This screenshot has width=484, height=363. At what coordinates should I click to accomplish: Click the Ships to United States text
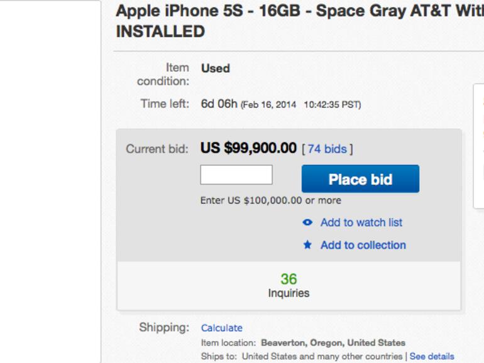[302, 356]
